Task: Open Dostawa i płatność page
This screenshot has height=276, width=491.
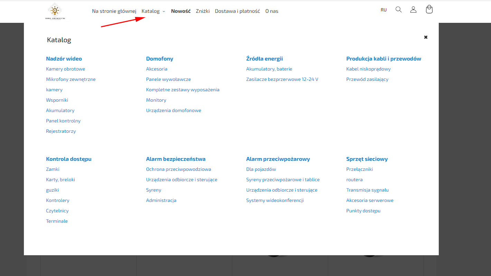Action: click(x=237, y=11)
